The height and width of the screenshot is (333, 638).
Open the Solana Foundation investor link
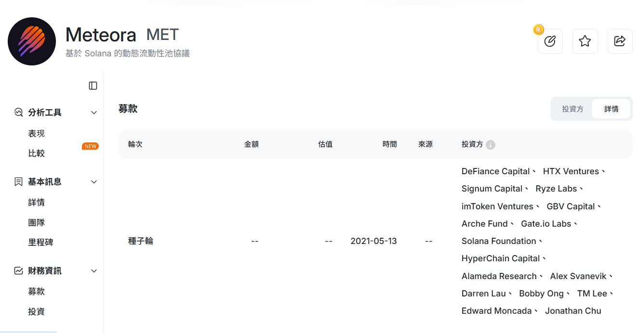[499, 241]
